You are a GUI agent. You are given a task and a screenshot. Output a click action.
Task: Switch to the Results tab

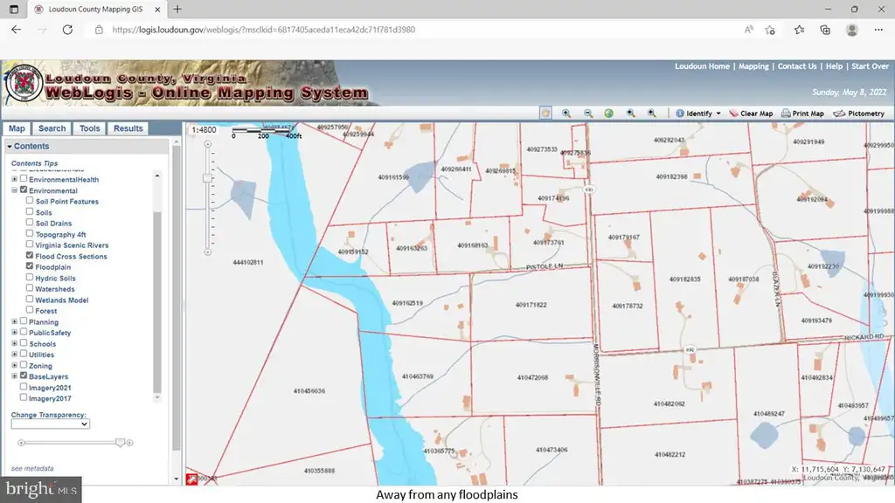tap(128, 129)
